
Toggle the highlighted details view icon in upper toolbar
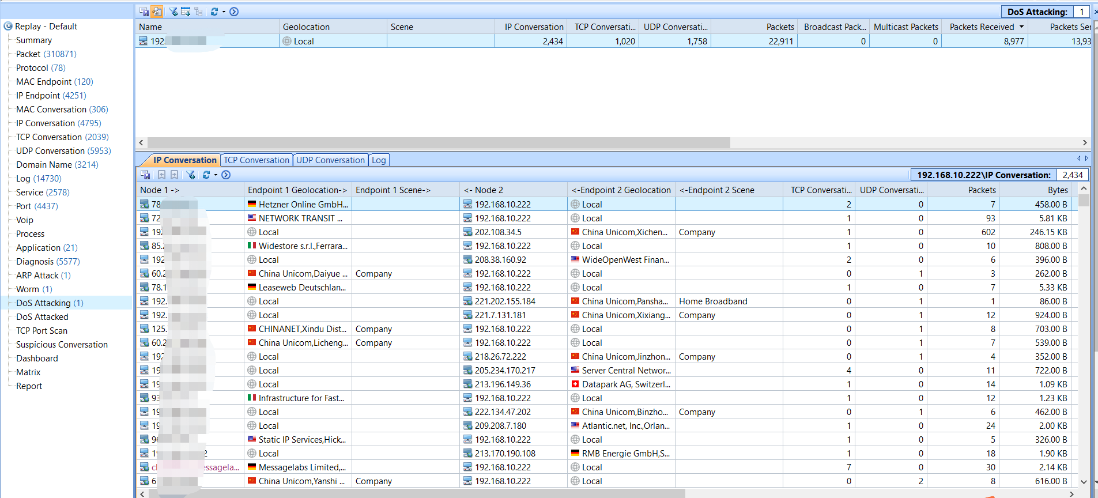pyautogui.click(x=157, y=12)
